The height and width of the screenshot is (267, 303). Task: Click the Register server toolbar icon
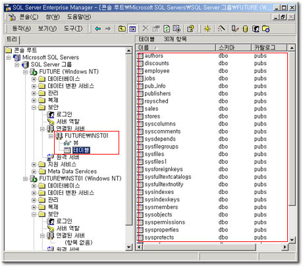coord(234,29)
